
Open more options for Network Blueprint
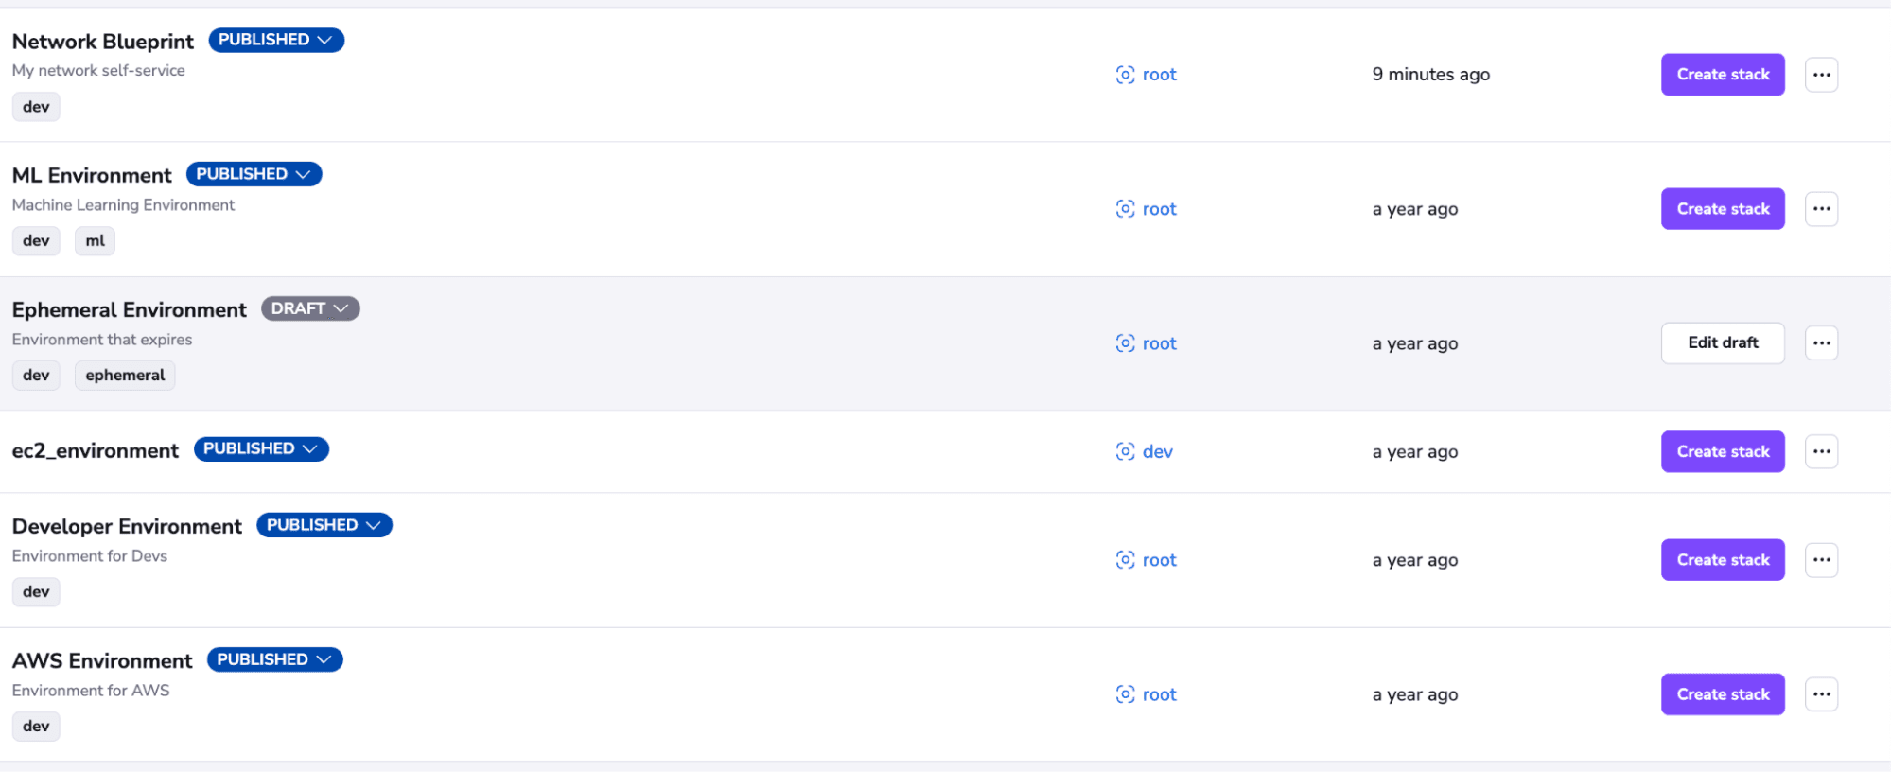[1821, 75]
